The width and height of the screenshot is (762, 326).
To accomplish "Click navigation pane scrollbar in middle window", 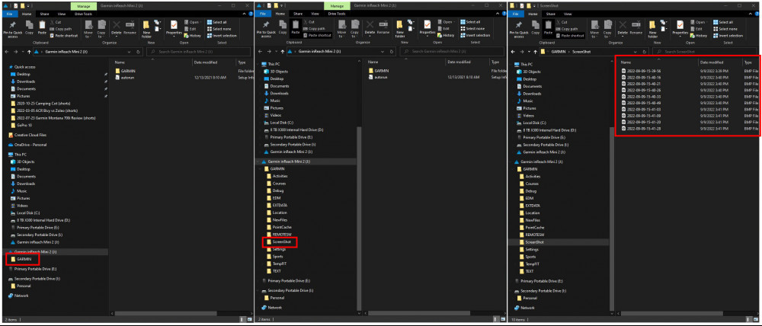I will (x=359, y=217).
